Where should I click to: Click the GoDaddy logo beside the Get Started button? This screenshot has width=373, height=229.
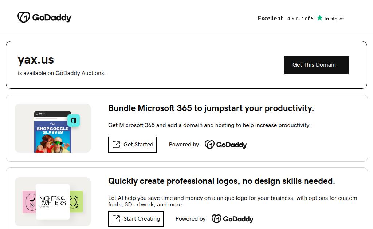[226, 145]
